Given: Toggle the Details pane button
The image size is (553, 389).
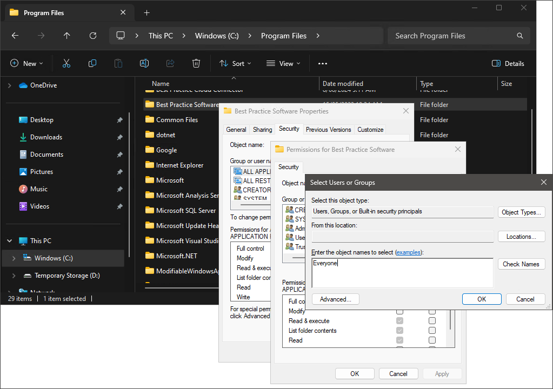Looking at the screenshot, I should pyautogui.click(x=508, y=63).
